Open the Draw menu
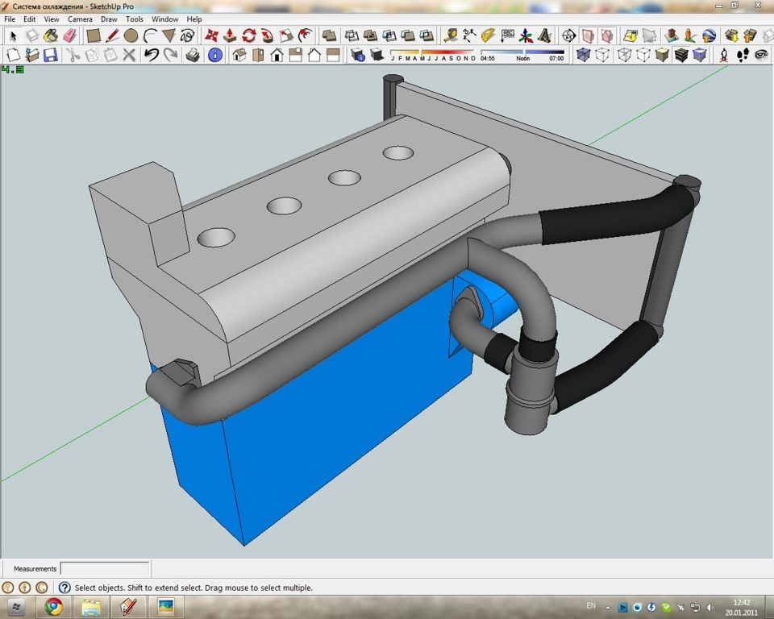774x619 pixels. click(x=109, y=19)
